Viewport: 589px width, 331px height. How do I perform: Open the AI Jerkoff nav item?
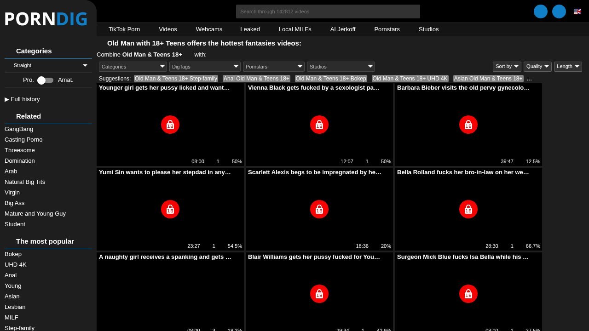coord(343,29)
